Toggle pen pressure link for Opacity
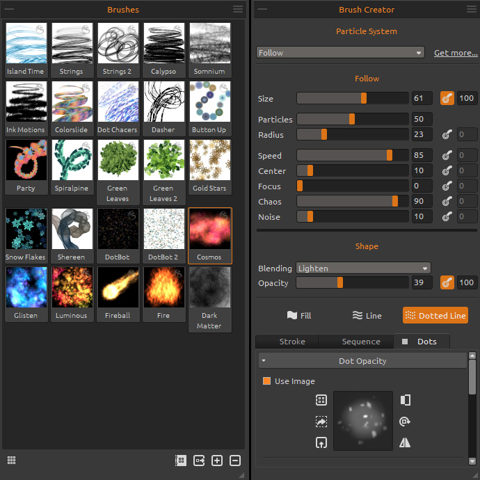Screen dimensions: 480x480 [x=447, y=283]
